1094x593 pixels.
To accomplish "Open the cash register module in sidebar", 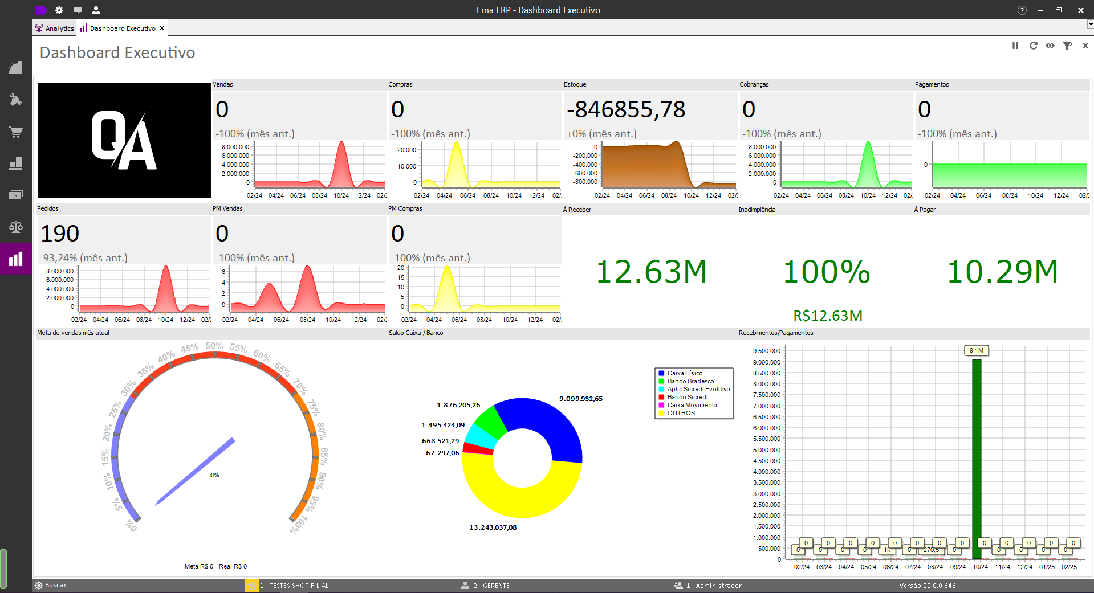I will (x=16, y=68).
